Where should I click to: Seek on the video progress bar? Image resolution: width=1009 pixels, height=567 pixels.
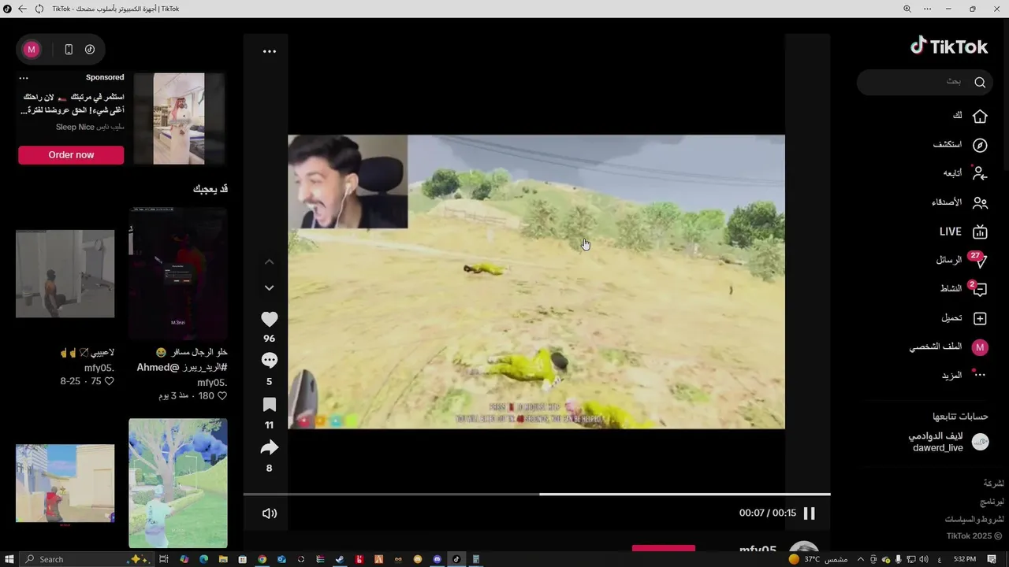537,494
